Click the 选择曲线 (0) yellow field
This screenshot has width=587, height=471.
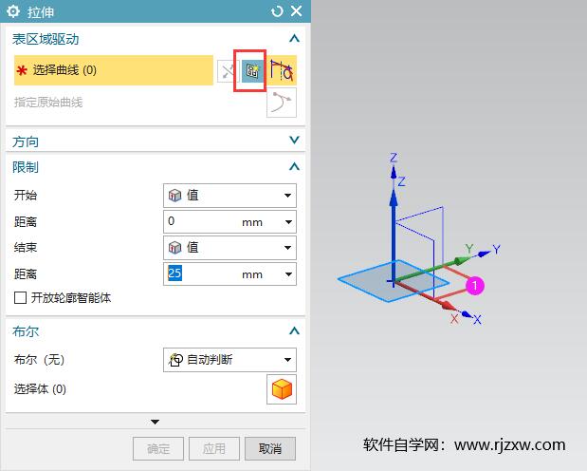tap(114, 70)
